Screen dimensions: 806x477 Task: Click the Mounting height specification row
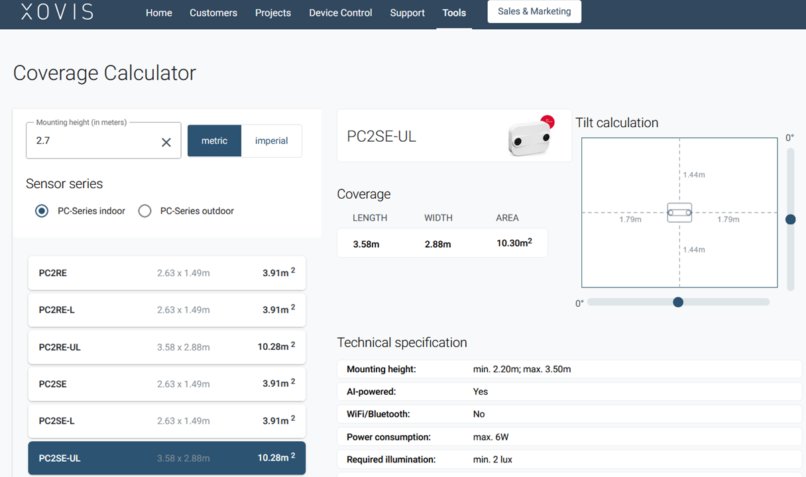coord(569,369)
